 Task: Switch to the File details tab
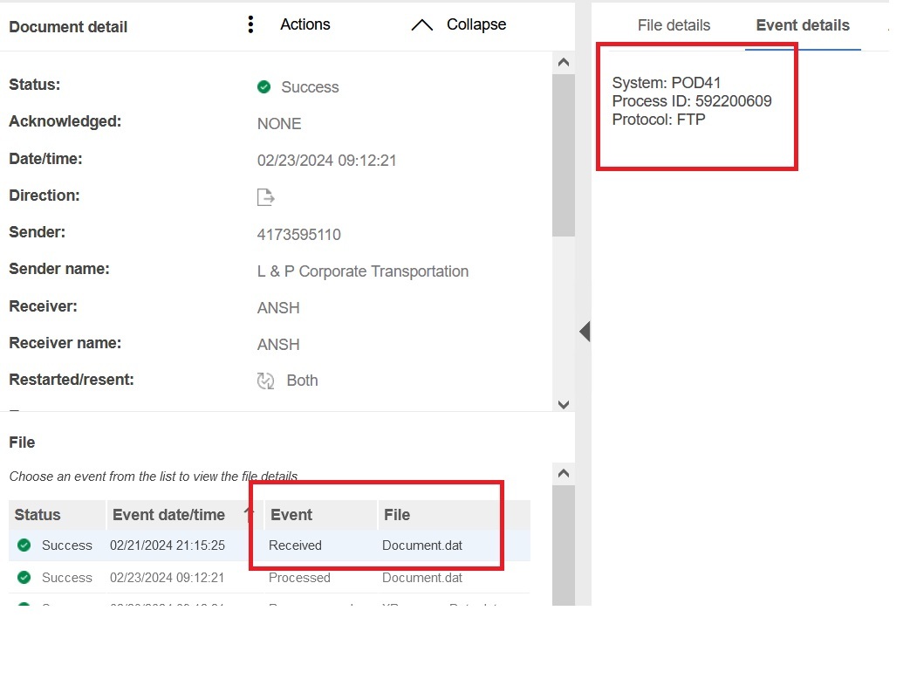coord(674,25)
